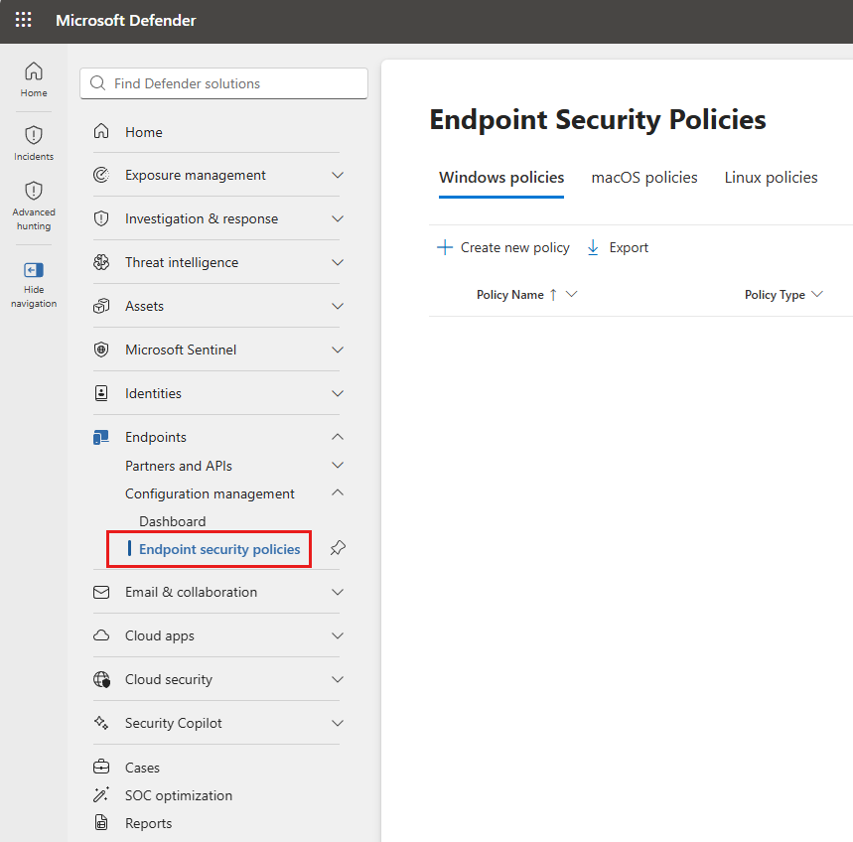Click Threat intelligence brain icon

coord(101,262)
